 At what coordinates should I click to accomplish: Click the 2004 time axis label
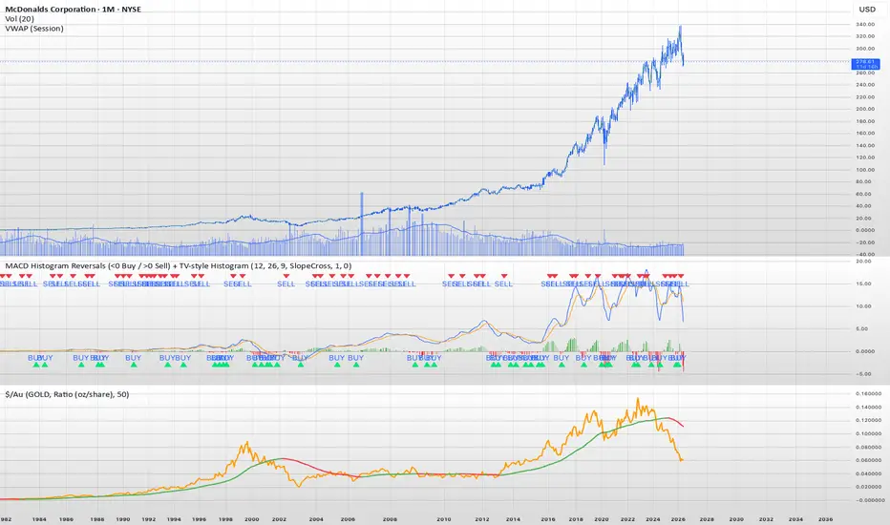click(x=316, y=519)
